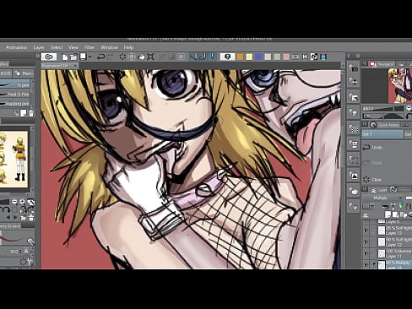Hide Layer 13 using its eye icon

tap(366, 230)
